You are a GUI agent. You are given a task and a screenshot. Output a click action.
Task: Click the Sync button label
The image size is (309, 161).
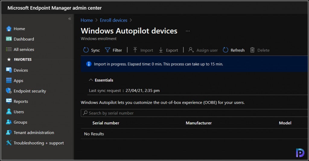tap(95, 50)
